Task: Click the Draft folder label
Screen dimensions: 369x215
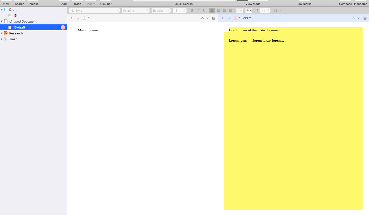Action: 13,10
